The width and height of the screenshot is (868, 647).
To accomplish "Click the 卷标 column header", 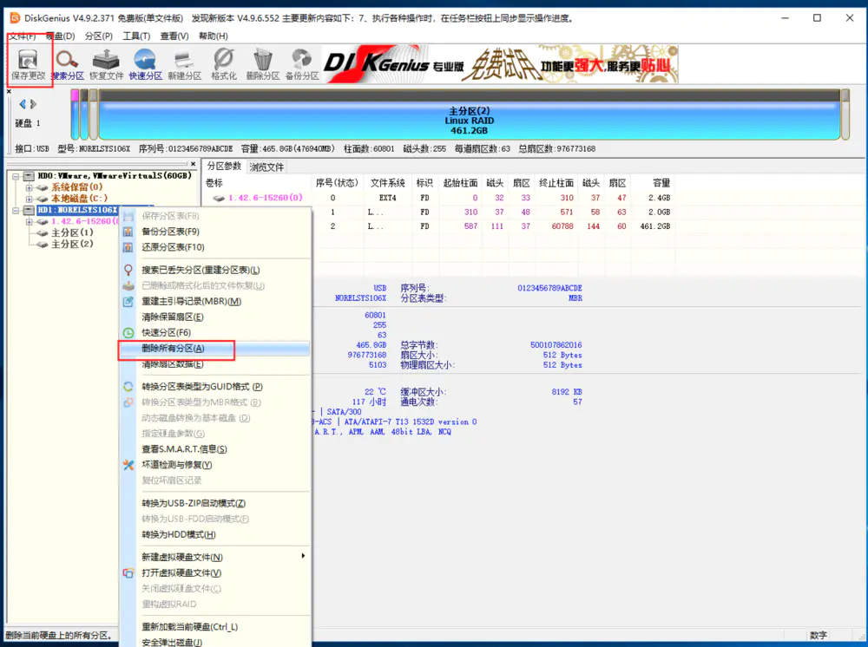I will pyautogui.click(x=214, y=183).
